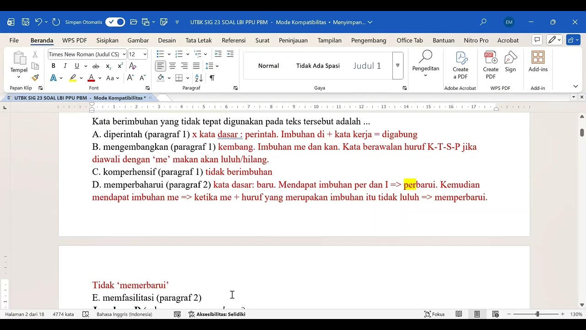586x330 pixels.
Task: Apply red font color
Action: coord(91,78)
